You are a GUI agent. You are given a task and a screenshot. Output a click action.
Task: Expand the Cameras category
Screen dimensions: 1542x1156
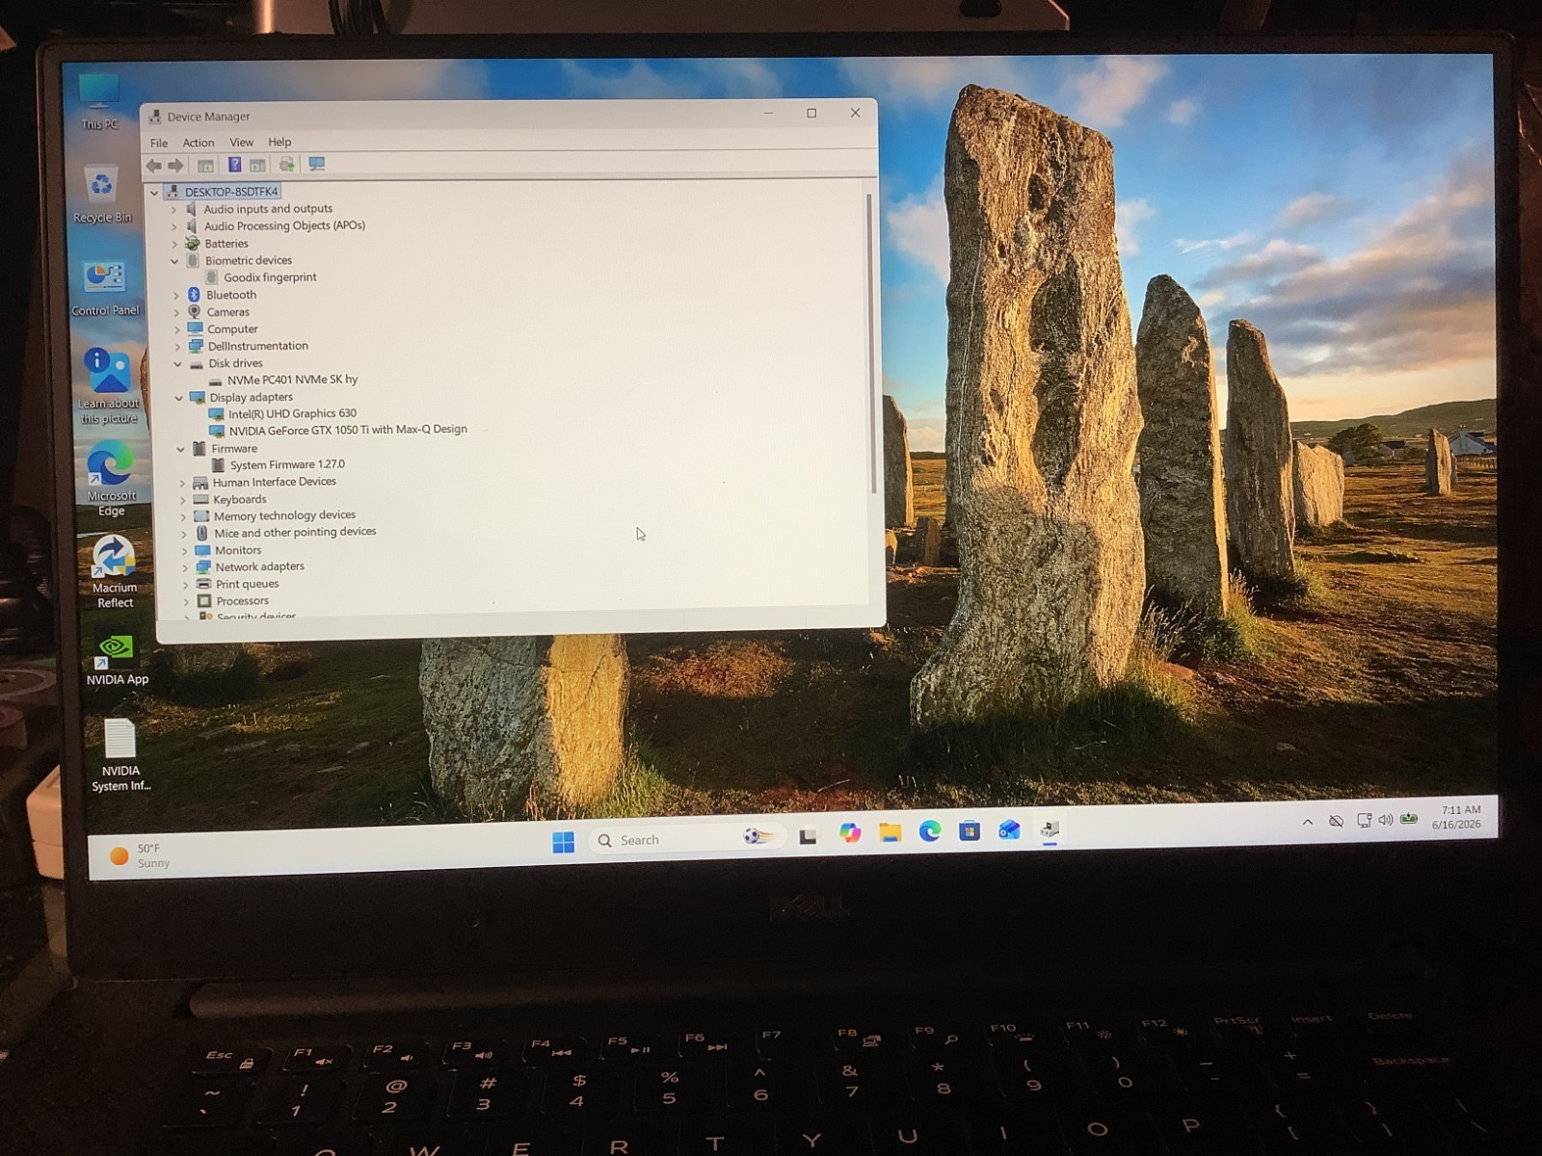[x=176, y=312]
